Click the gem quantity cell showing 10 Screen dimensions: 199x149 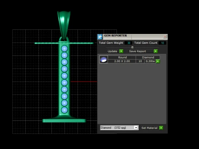pyautogui.click(x=140, y=61)
